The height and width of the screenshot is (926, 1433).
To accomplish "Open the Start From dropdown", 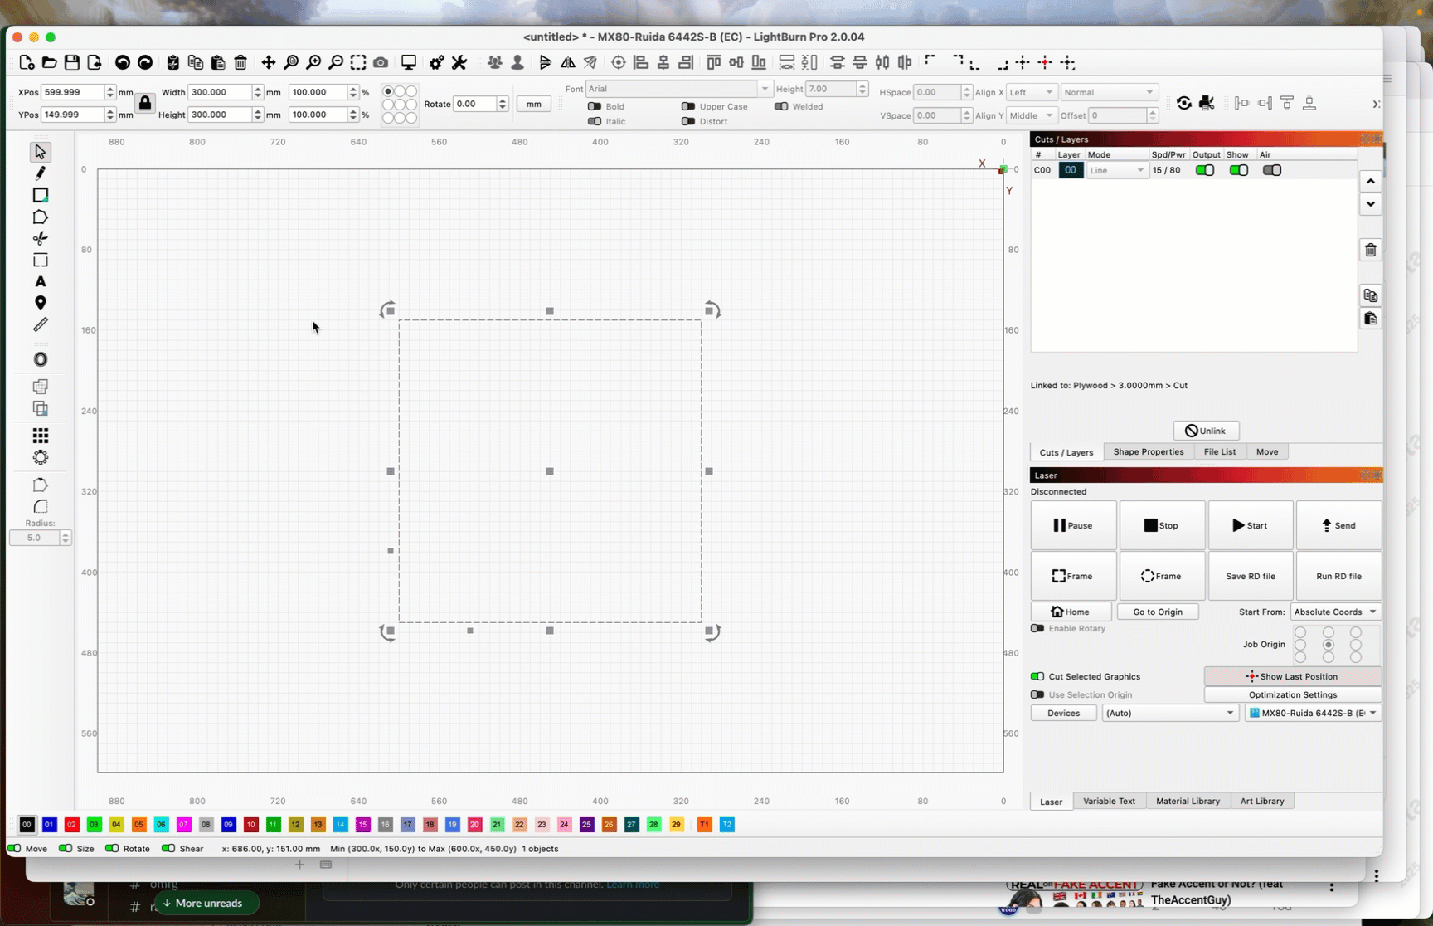I will [x=1334, y=612].
